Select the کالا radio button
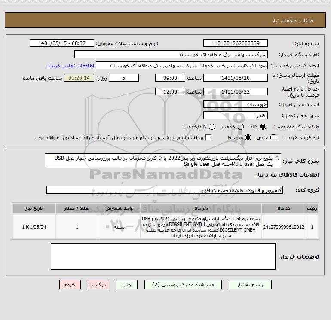This screenshot has height=320, width=331. pyautogui.click(x=263, y=127)
